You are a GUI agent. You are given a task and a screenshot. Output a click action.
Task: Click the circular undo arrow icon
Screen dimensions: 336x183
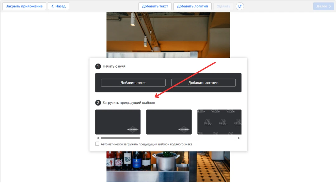coord(240,6)
